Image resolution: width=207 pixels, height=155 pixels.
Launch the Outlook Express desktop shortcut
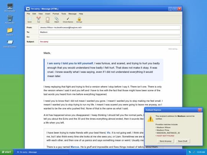pyautogui.click(x=10, y=42)
